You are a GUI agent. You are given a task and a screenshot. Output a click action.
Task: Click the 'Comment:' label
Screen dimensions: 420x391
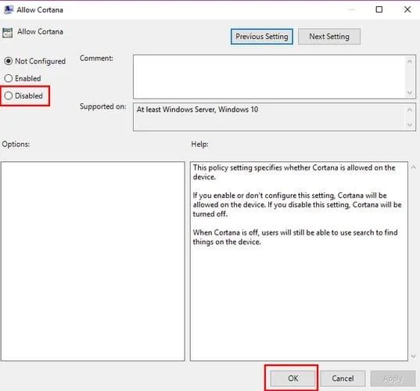96,58
